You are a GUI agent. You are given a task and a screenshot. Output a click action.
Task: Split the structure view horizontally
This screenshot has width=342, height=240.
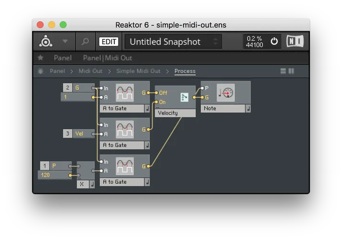click(283, 71)
